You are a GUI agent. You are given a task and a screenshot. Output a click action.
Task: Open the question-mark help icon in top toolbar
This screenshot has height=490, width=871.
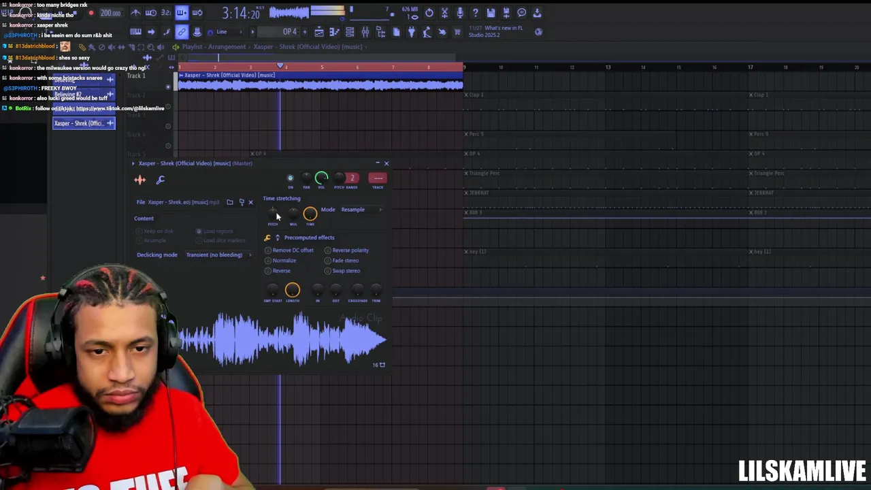[475, 13]
